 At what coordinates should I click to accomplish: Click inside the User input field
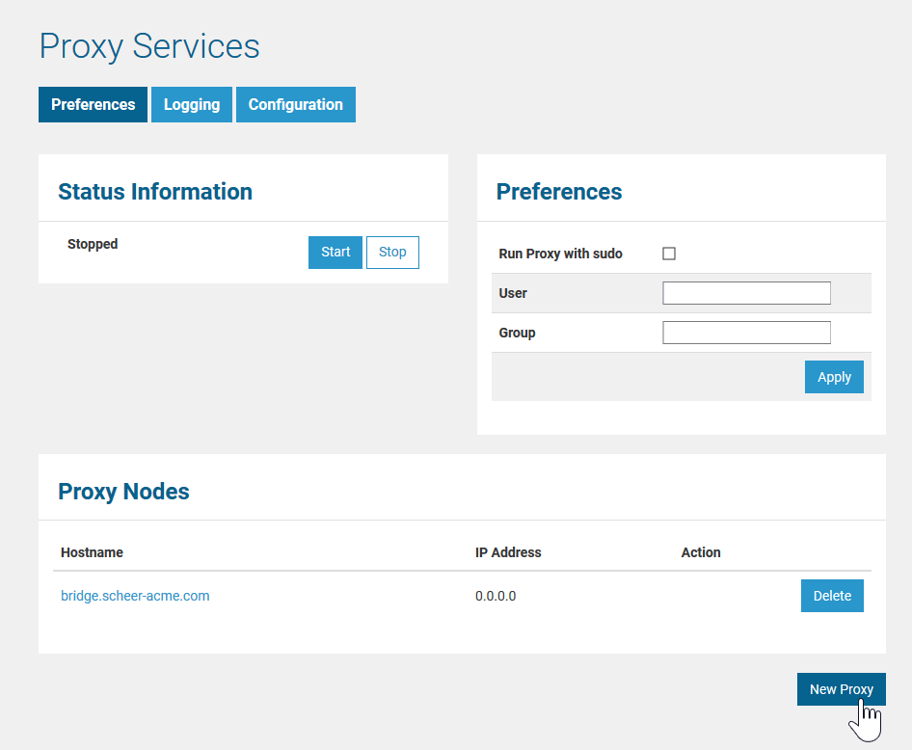[x=745, y=292]
